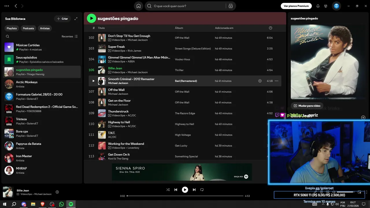The image size is (370, 208).
Task: Click the library search magnifier icon
Action: [x=8, y=36]
